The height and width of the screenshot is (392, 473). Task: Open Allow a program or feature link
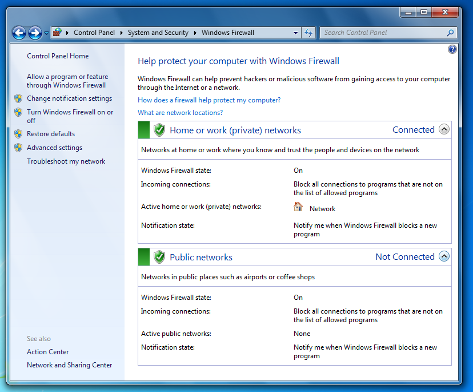(x=67, y=81)
